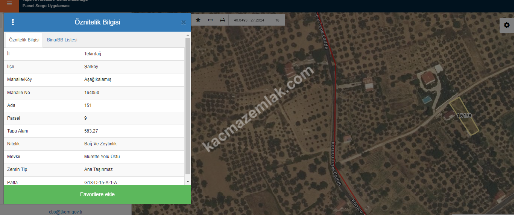
Task: Click the star favorites icon in map toolbar
Action: [x=198, y=20]
